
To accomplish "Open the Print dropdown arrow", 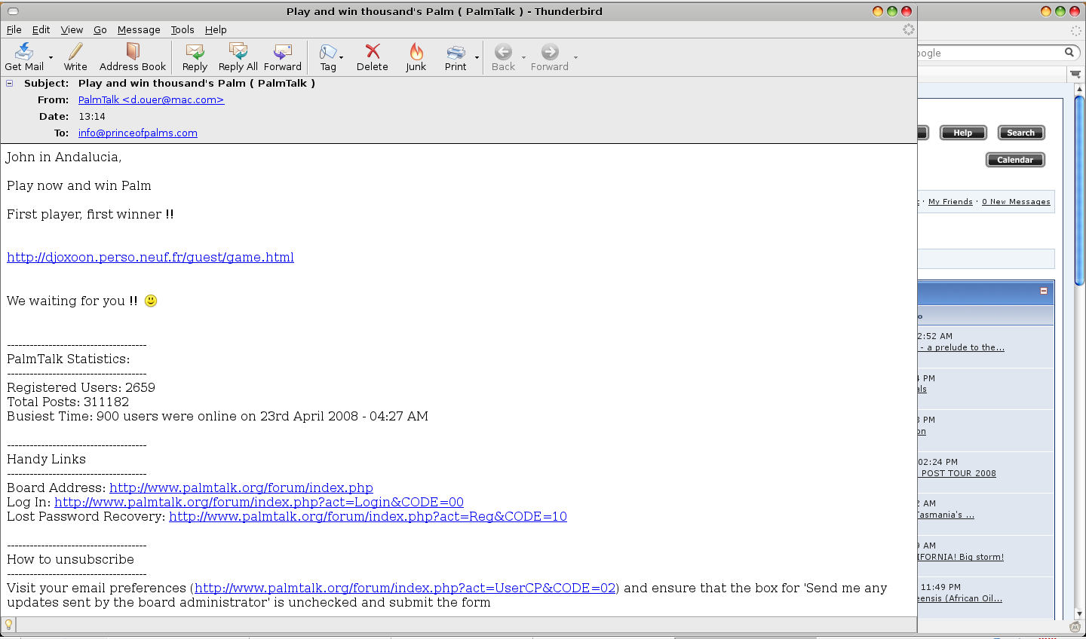I will (477, 57).
